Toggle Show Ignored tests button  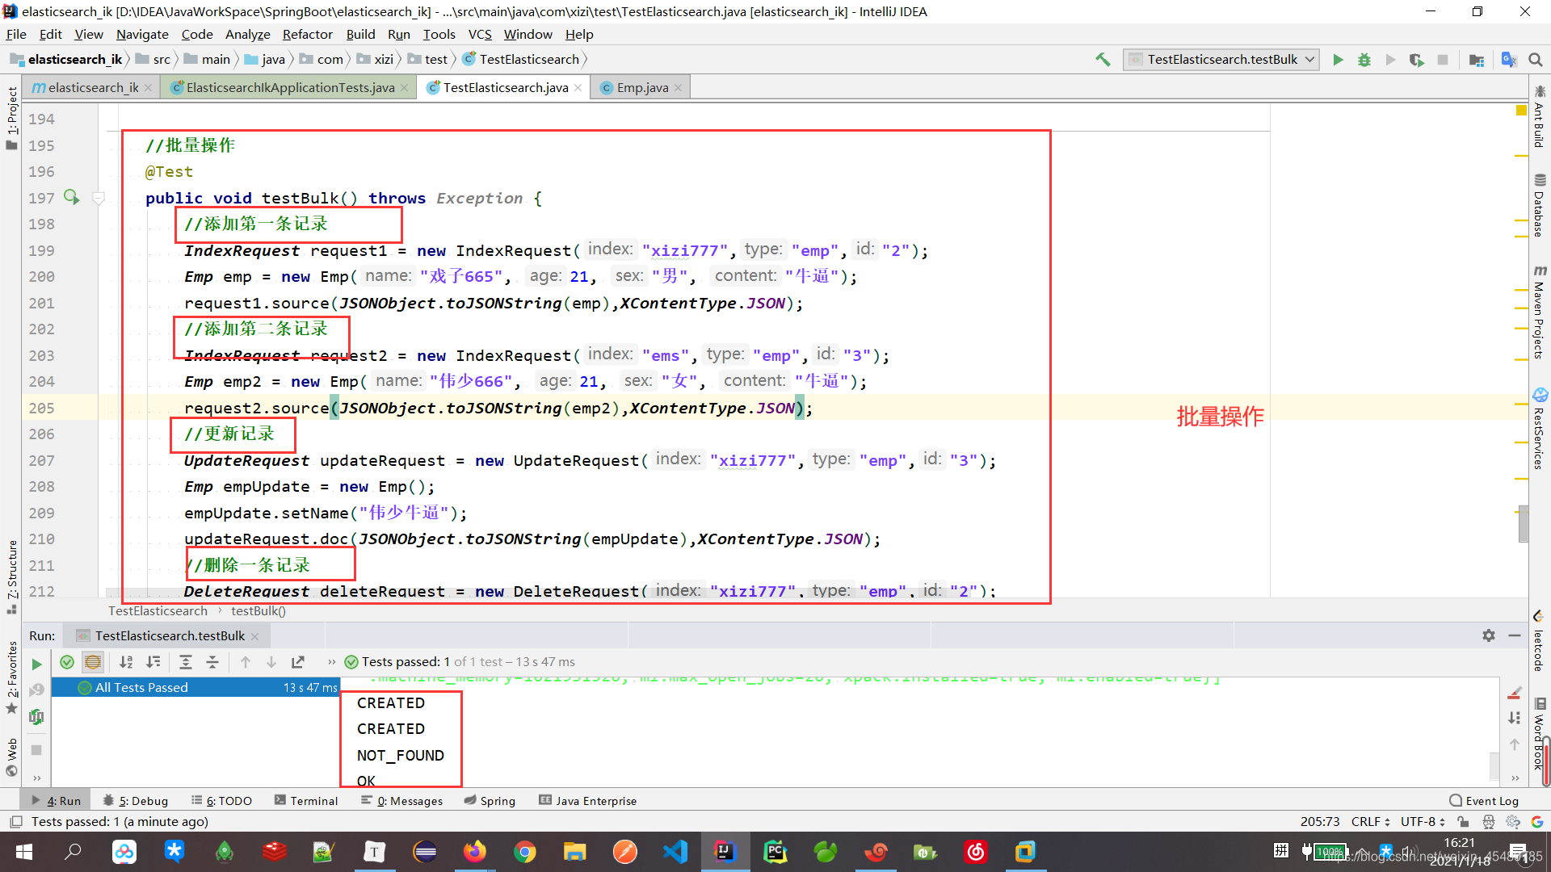93,662
